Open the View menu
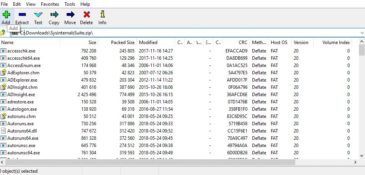This screenshot has width=365, height=175. [31, 4]
